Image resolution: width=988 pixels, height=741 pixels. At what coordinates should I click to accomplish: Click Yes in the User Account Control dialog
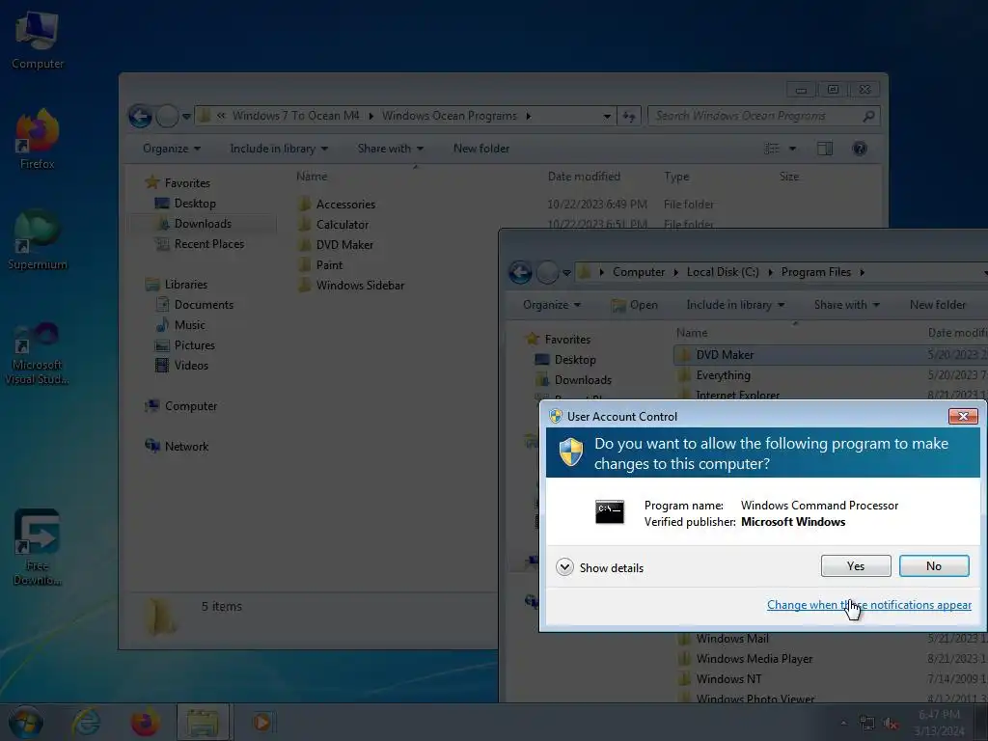(x=856, y=565)
